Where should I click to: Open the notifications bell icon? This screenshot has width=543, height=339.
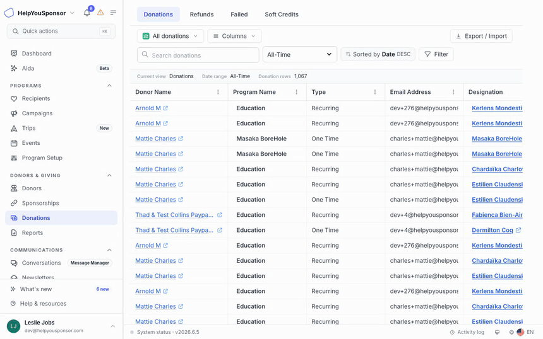coord(87,13)
